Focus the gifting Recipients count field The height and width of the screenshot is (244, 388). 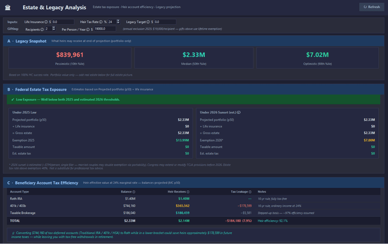tap(48, 29)
